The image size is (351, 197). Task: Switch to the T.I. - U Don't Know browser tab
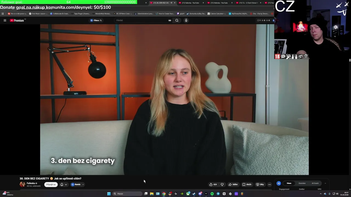point(248,3)
